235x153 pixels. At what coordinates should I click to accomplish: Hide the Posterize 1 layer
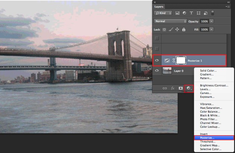pyautogui.click(x=157, y=60)
